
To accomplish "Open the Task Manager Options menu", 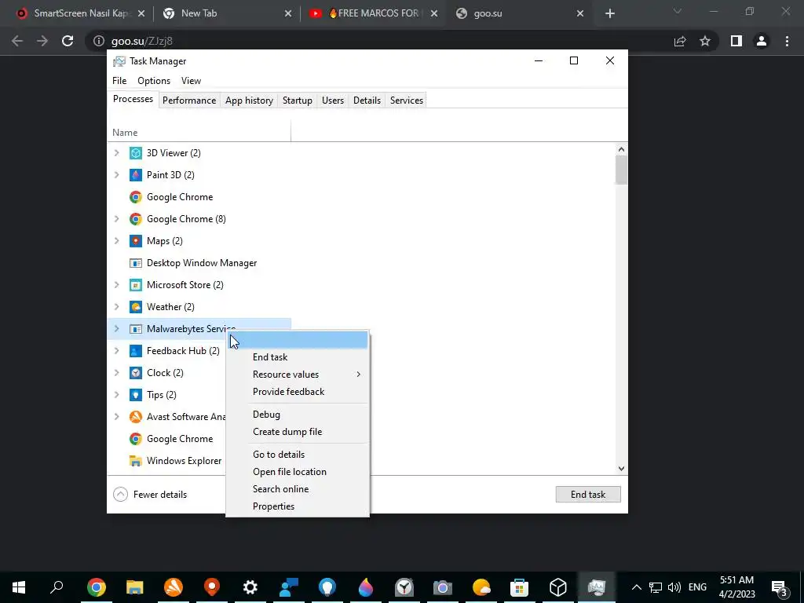I will 154,81.
